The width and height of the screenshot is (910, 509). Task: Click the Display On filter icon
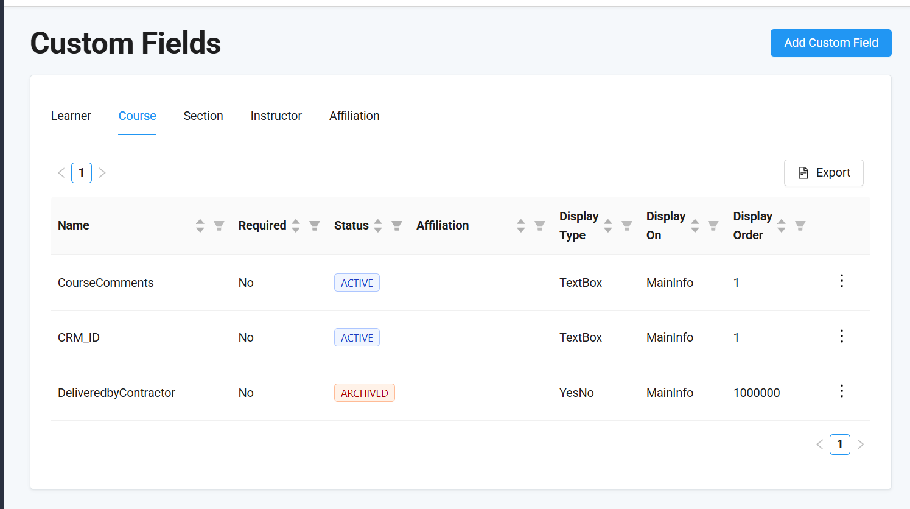coord(713,226)
